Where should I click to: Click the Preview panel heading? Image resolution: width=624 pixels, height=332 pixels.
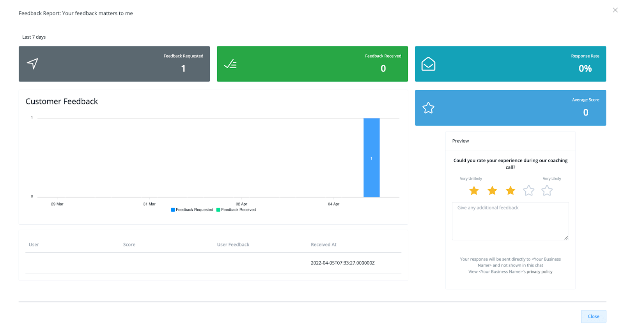(x=461, y=141)
